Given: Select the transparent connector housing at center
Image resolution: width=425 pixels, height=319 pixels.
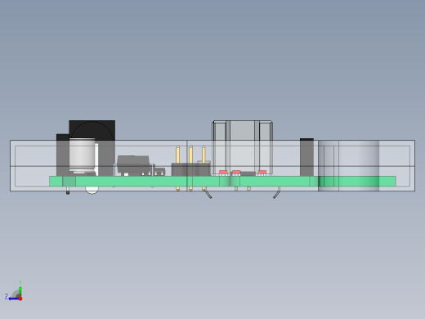Looking at the screenshot, I should (242, 147).
